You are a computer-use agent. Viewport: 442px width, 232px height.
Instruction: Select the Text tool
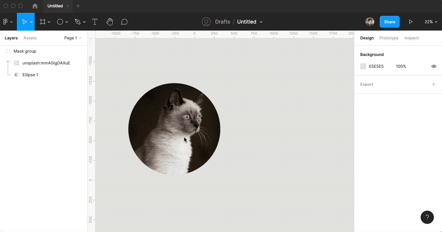click(95, 22)
